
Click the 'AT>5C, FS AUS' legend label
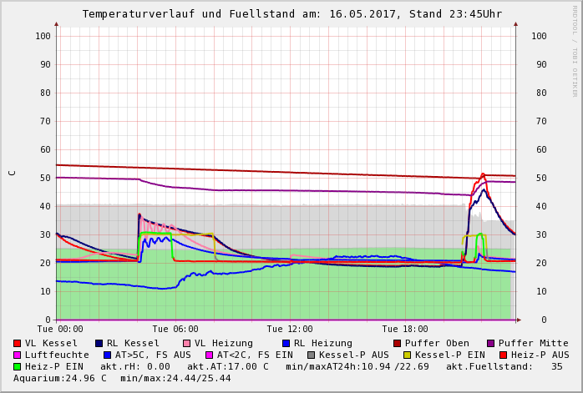click(153, 355)
